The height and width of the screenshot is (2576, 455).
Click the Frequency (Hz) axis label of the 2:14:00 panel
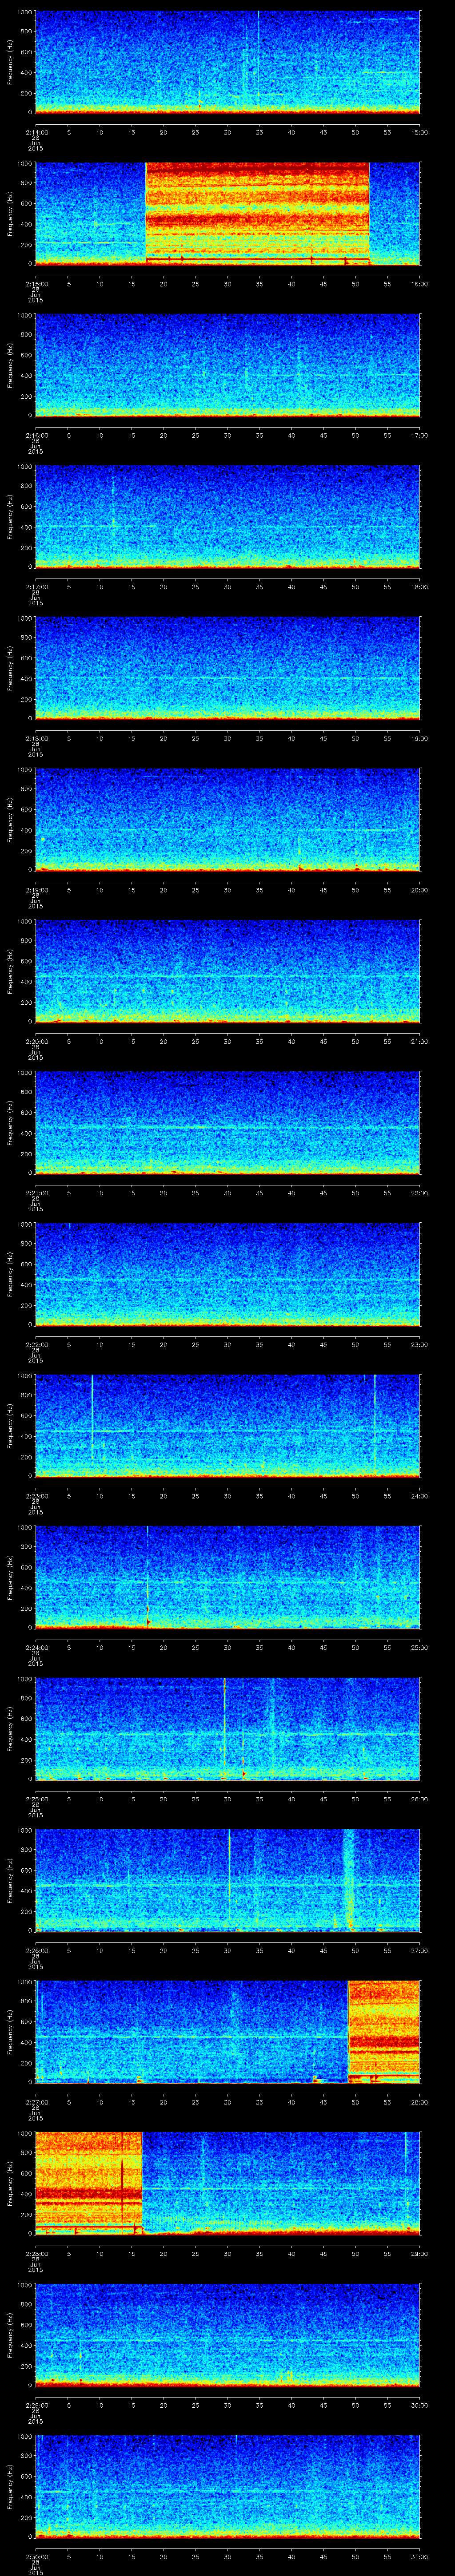[10, 62]
